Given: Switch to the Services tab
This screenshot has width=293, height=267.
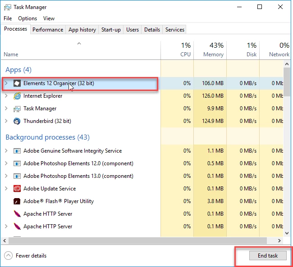Looking at the screenshot, I should [x=175, y=30].
